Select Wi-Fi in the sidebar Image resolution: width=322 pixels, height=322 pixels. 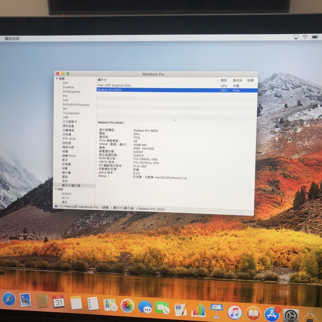pyautogui.click(x=65, y=198)
